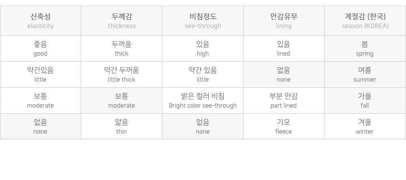Image resolution: width=406 pixels, height=180 pixels.
Task: Click the see-through column header
Action: click(x=203, y=21)
